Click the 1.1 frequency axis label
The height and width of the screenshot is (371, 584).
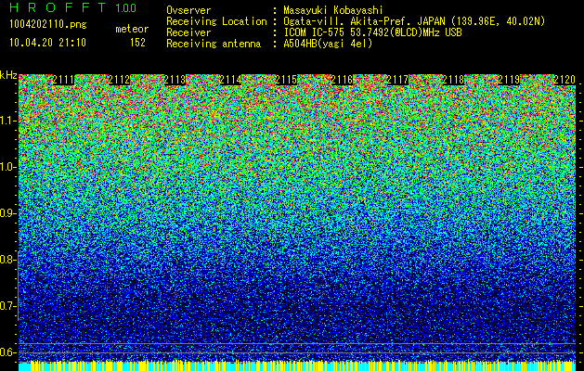click(x=6, y=121)
